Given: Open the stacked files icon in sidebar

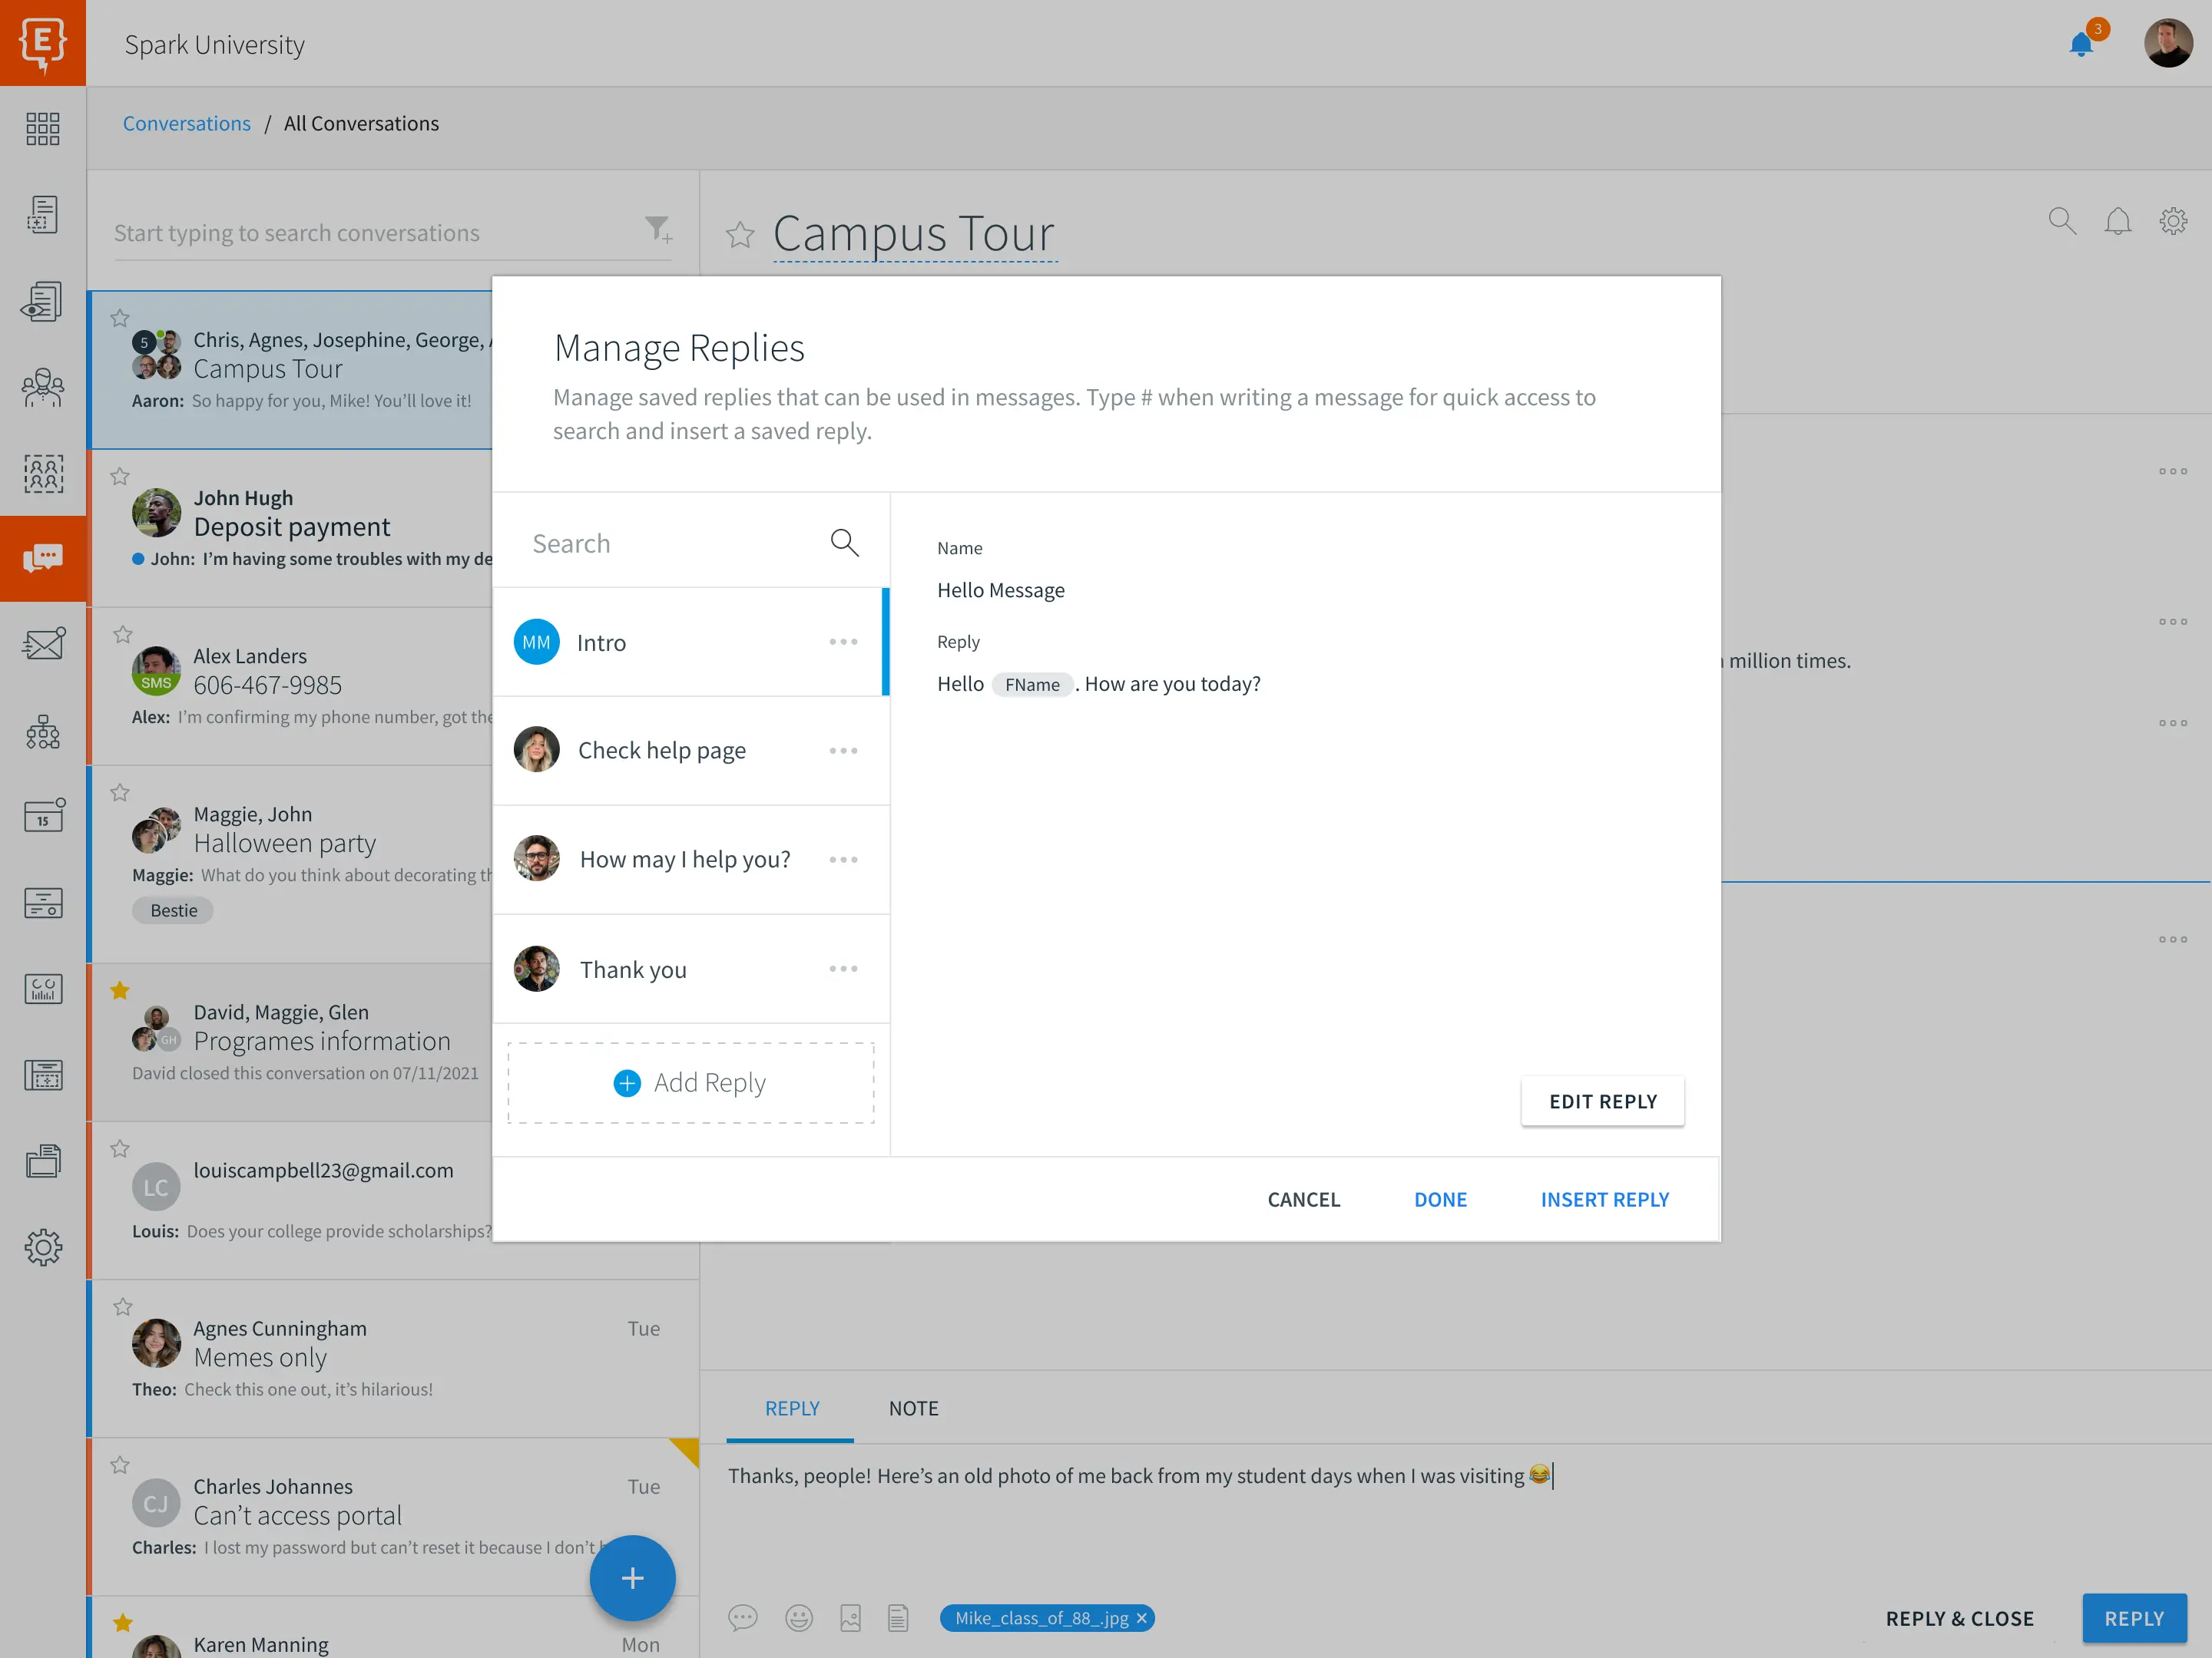Looking at the screenshot, I should 43,1161.
